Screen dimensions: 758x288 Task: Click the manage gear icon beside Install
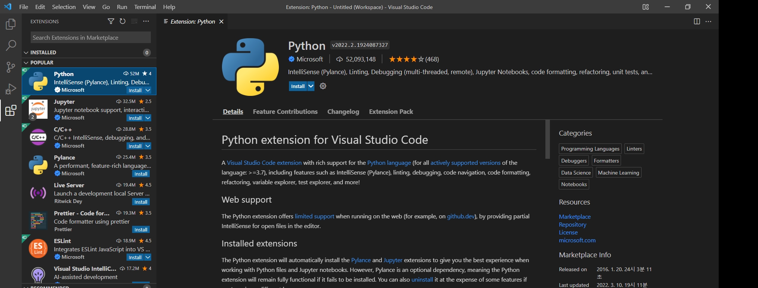pyautogui.click(x=323, y=86)
